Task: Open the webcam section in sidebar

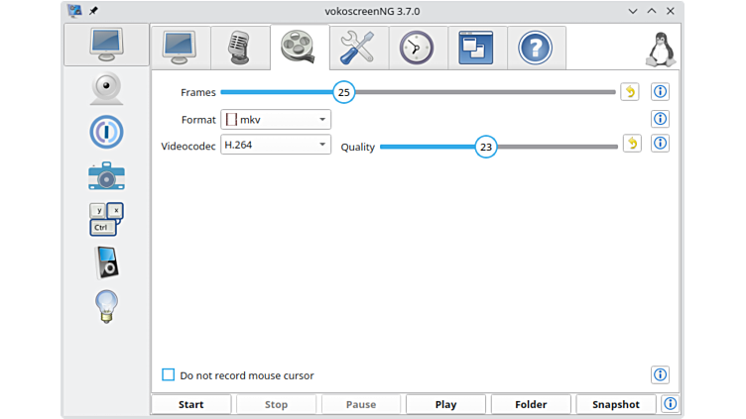Action: [x=106, y=88]
